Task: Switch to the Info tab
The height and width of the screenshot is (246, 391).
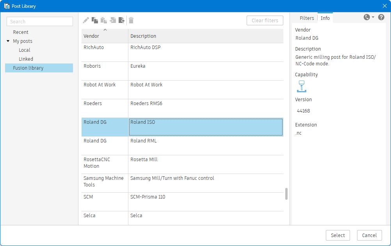Action: click(x=325, y=18)
